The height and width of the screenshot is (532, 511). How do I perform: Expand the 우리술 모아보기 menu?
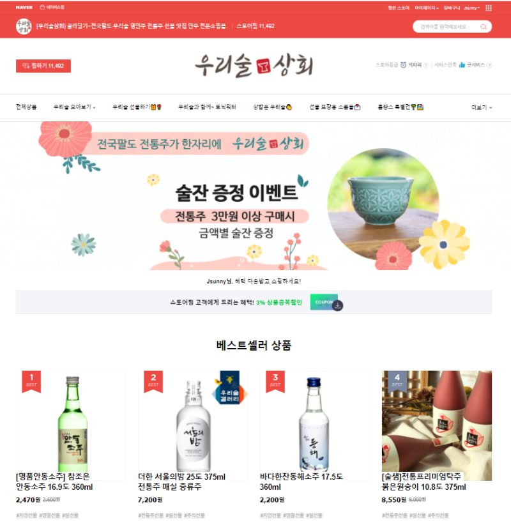pyautogui.click(x=74, y=107)
